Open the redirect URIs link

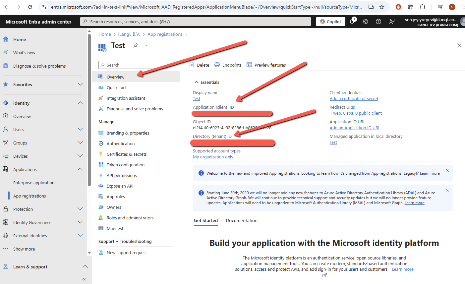[356, 113]
